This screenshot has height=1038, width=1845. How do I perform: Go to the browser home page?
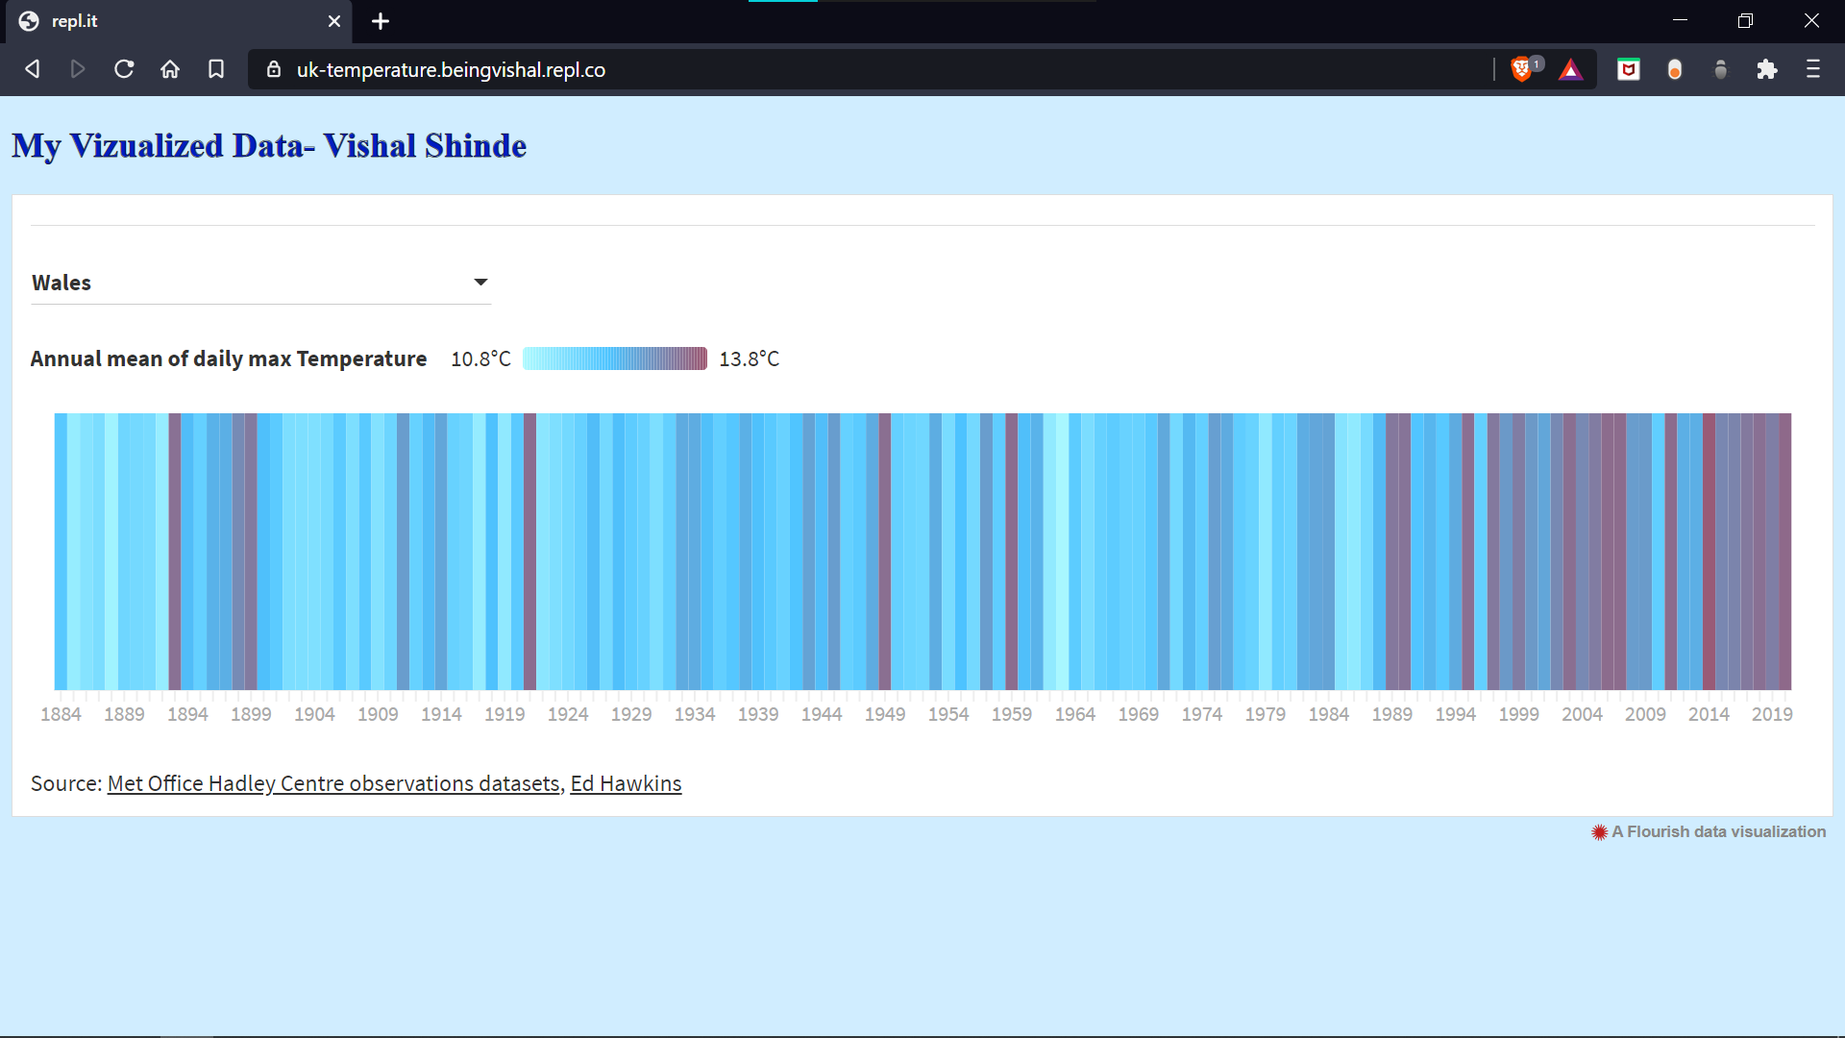point(170,69)
